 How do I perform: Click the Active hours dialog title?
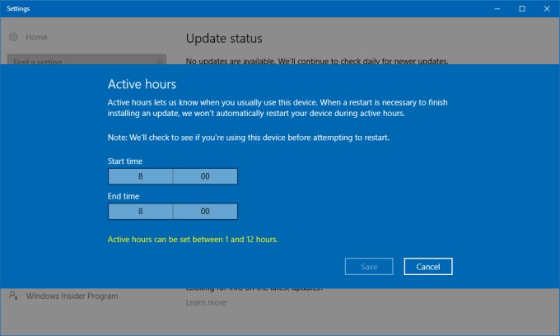click(142, 84)
